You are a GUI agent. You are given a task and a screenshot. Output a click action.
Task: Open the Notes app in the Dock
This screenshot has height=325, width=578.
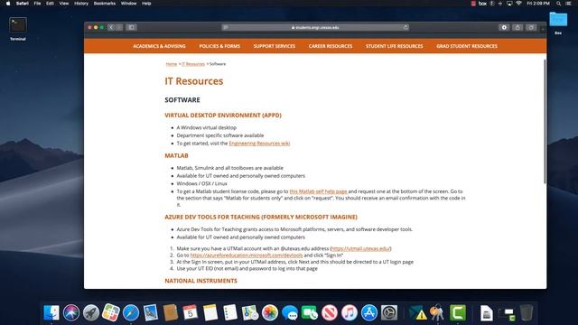point(210,313)
